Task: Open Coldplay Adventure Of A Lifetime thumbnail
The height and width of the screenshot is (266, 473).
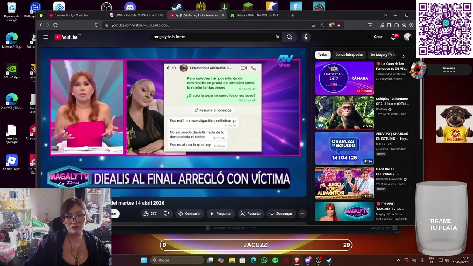Action: 344,113
